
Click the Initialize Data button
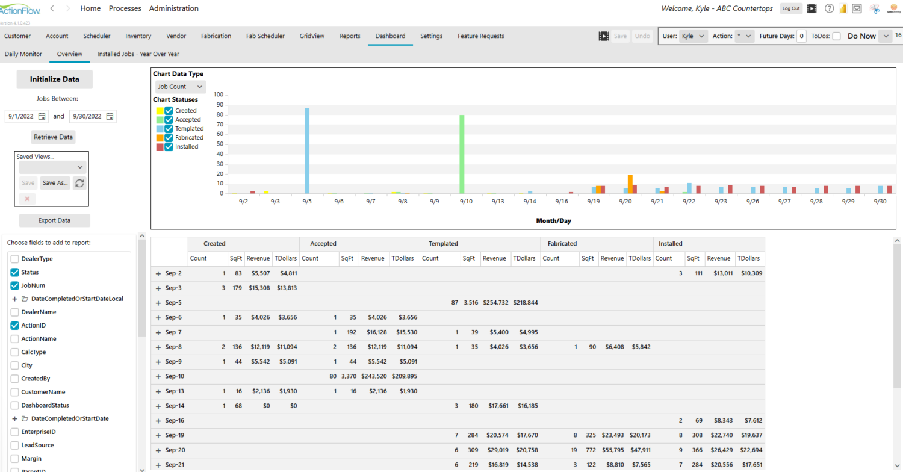click(x=54, y=79)
